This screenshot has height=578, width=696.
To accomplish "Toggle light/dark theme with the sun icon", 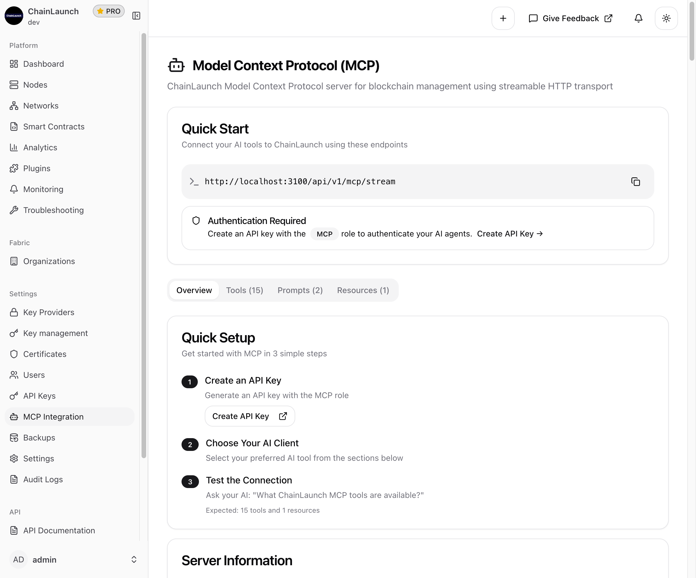I will 666,18.
